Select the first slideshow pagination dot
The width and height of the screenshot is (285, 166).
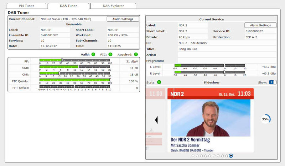coord(193,156)
